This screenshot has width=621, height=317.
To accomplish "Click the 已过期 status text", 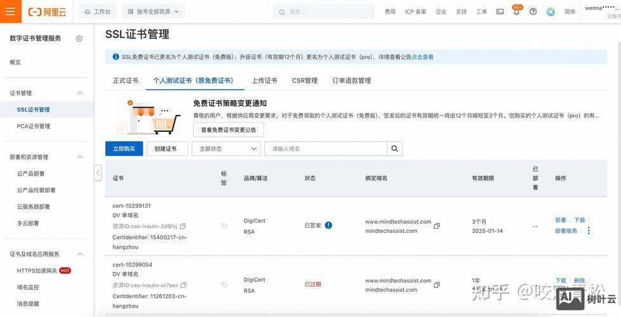I will click(x=312, y=284).
